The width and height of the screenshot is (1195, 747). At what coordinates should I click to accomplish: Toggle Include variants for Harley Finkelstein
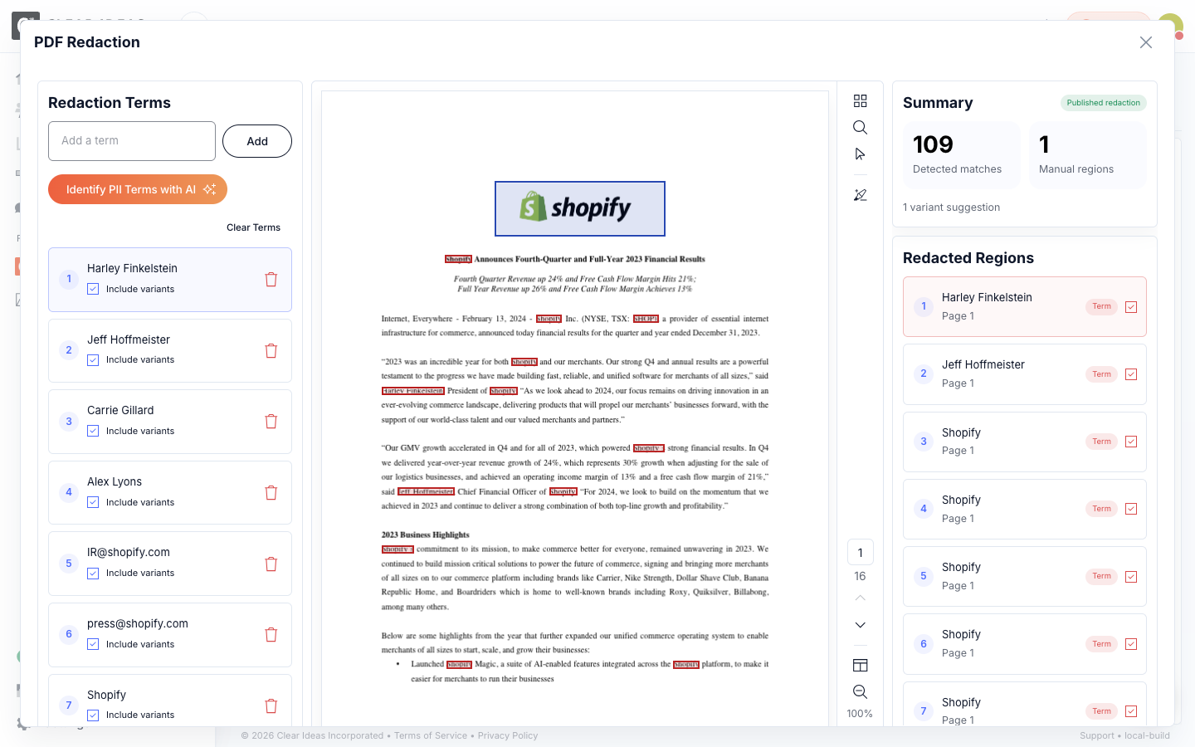[x=93, y=289]
